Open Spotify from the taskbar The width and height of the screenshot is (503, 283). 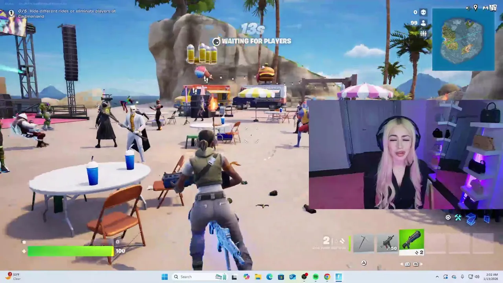316,277
